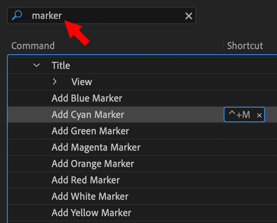Click the blue magnifying glass search icon
The height and width of the screenshot is (223, 277).
tap(17, 15)
